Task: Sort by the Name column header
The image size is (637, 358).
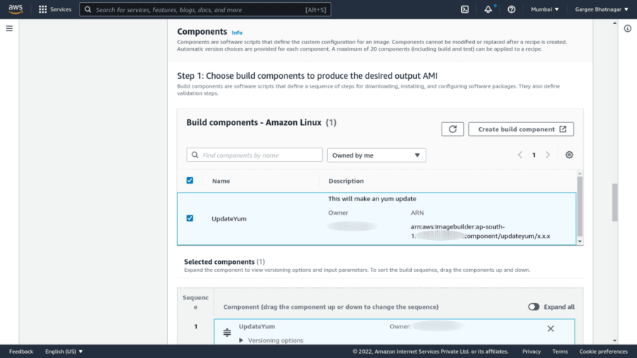Action: (x=221, y=181)
